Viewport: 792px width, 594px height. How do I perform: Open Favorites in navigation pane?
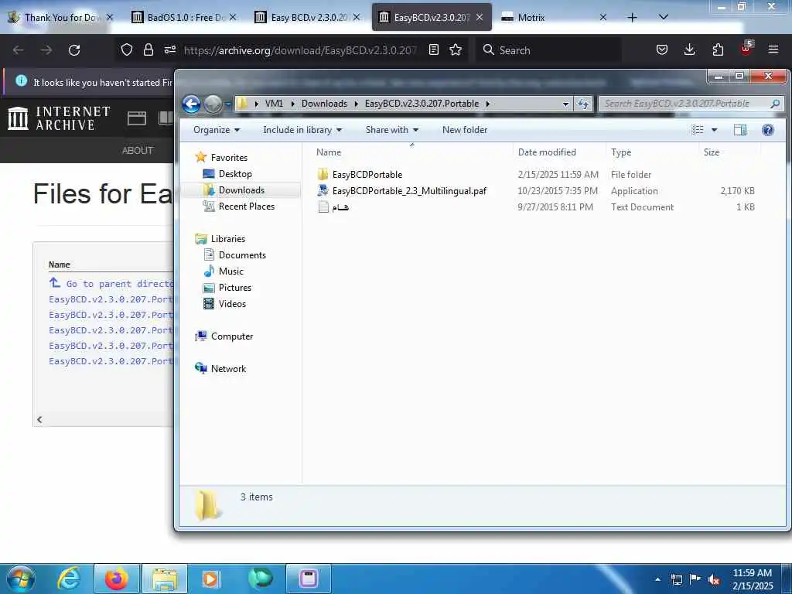229,158
